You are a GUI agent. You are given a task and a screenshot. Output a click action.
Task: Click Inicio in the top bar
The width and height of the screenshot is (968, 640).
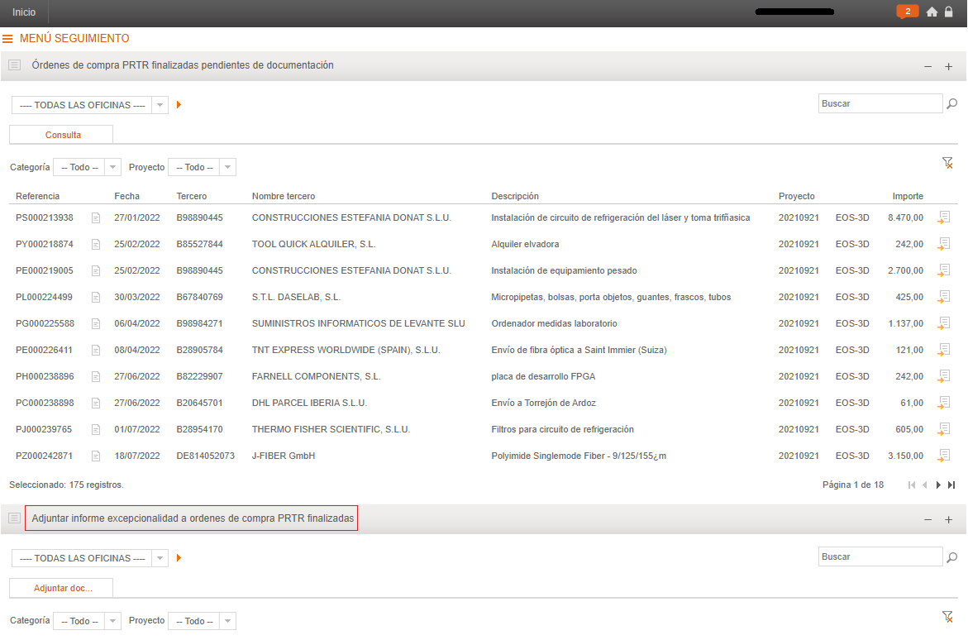point(24,12)
